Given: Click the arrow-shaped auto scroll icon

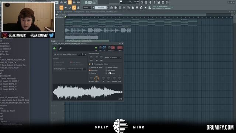Looking at the screenshot, I should click(66, 7).
